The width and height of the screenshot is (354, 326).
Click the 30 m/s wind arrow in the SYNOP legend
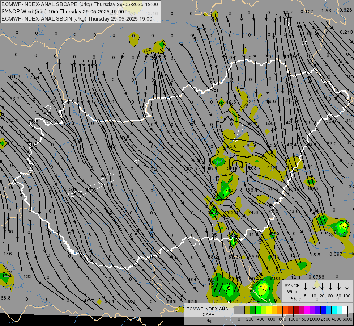(x=330, y=287)
